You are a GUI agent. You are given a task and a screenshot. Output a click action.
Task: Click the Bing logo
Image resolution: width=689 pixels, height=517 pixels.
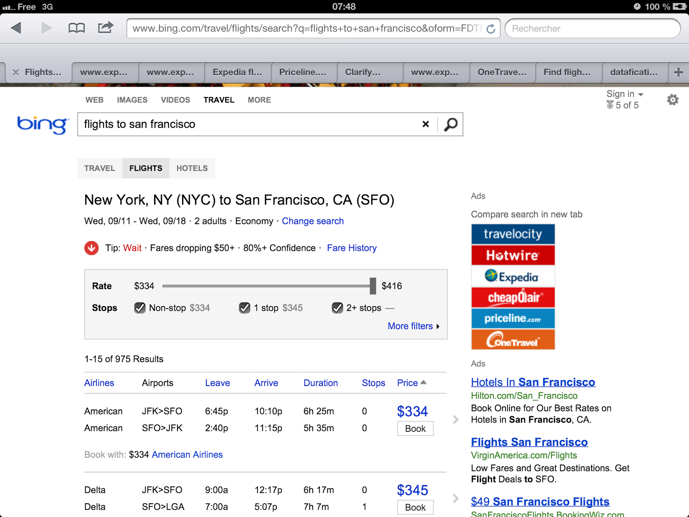point(43,125)
